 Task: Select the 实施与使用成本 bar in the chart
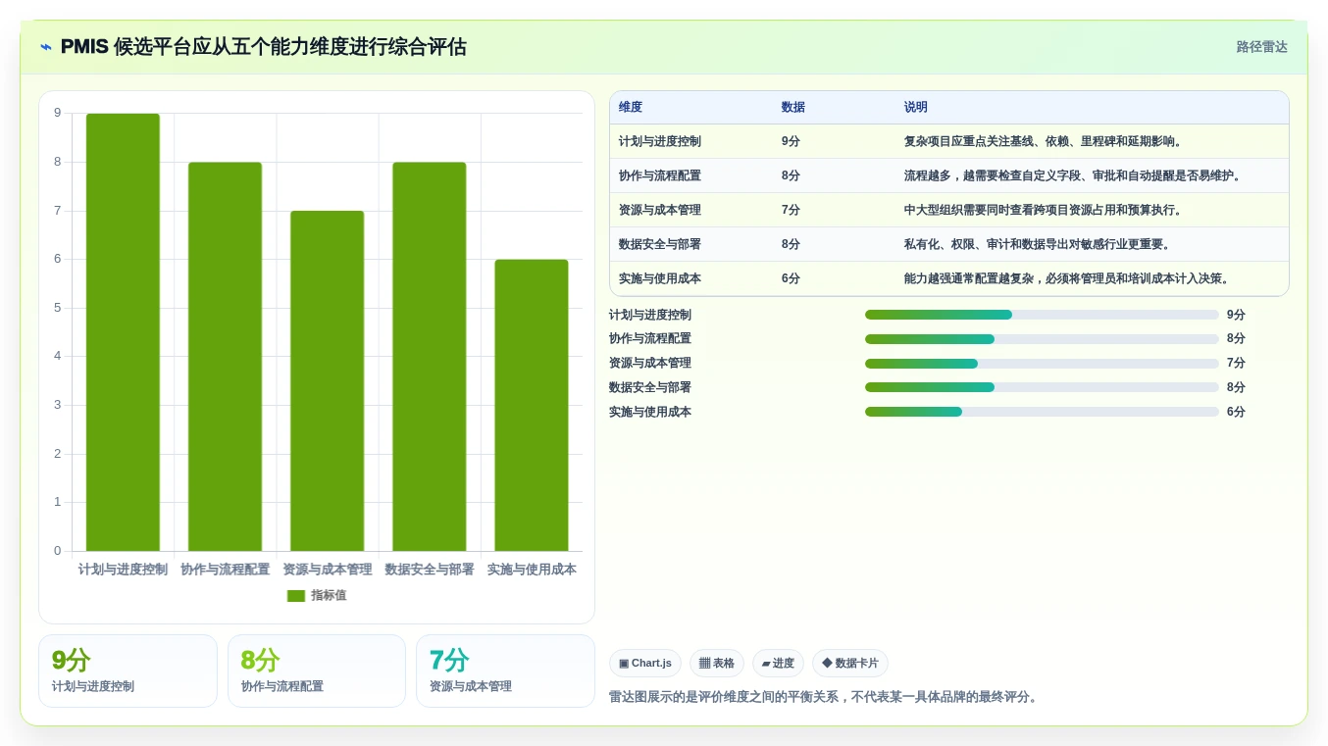531,405
